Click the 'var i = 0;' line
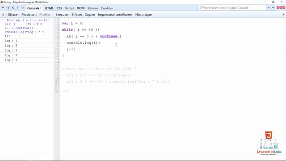286x161 pixels. coord(73,23)
